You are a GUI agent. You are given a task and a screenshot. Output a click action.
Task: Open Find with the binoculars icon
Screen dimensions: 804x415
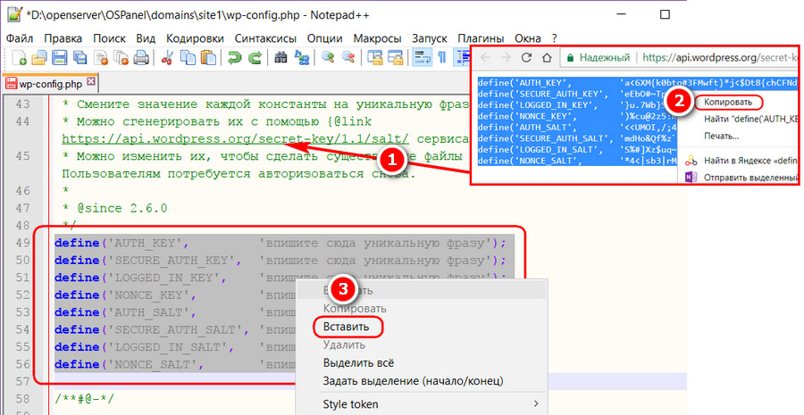click(281, 57)
